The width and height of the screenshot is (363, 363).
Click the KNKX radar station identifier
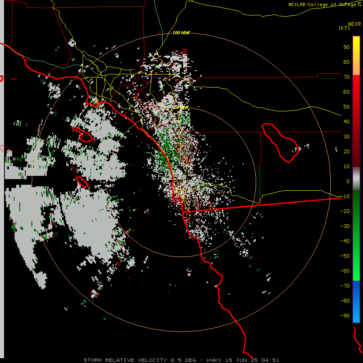tap(214, 360)
